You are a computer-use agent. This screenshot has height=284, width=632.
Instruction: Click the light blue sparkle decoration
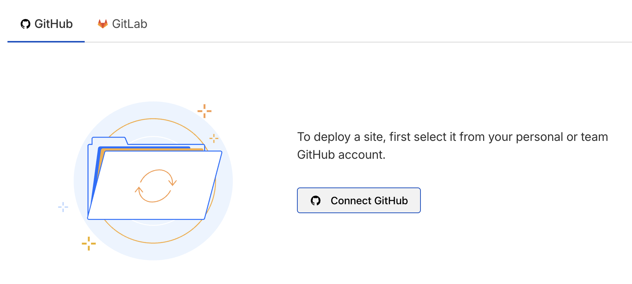(x=63, y=207)
